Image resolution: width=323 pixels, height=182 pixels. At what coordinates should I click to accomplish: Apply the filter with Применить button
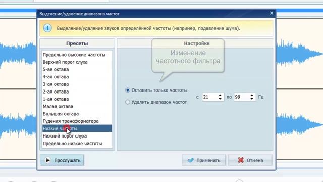coord(204,160)
